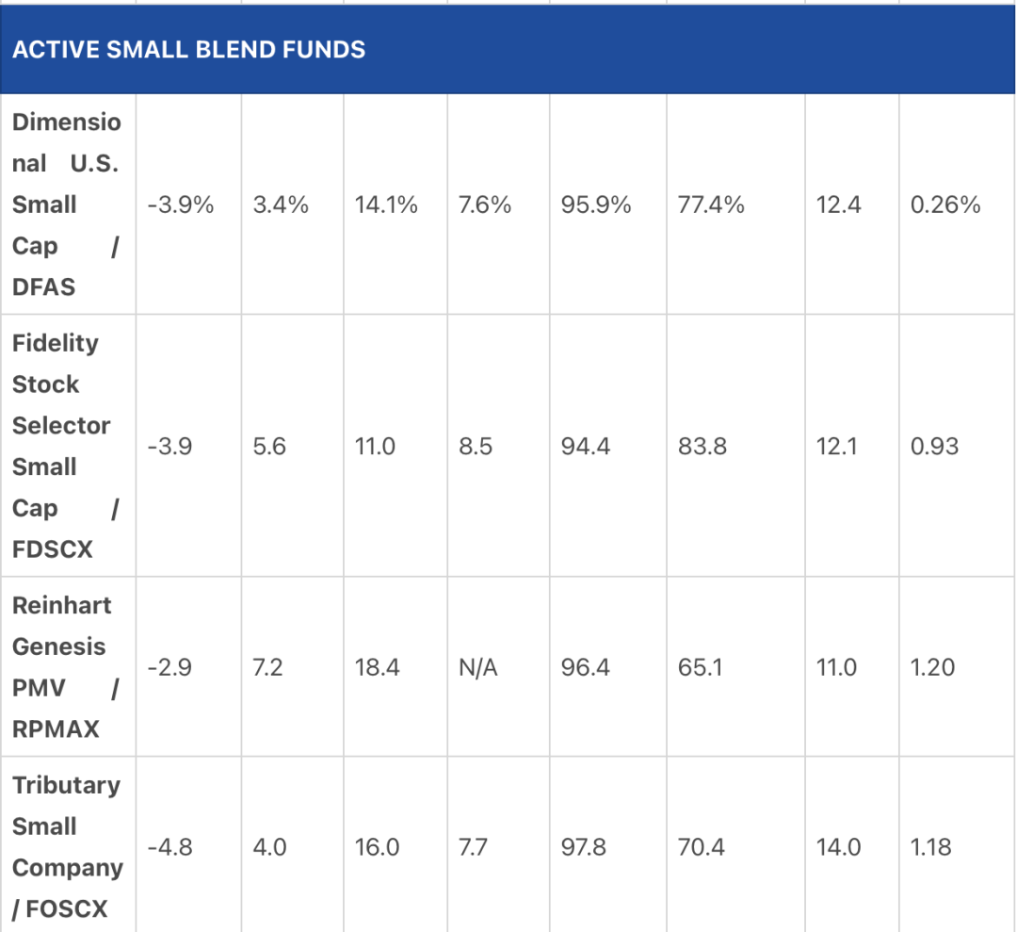Viewport: 1017px width, 932px height.
Task: Click the -4.8 value in Tributary row
Action: tap(169, 847)
